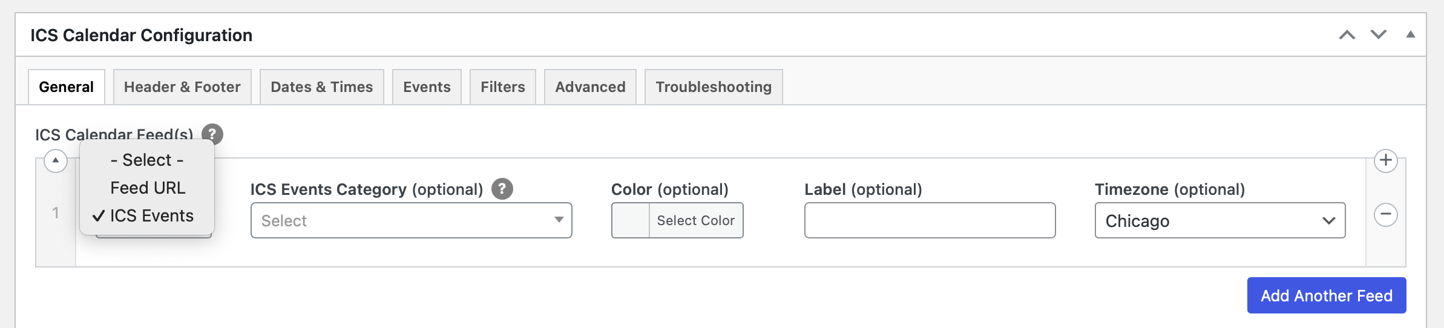Open the Timezone dropdown showing Chicago
This screenshot has height=328, width=1444.
click(1219, 220)
